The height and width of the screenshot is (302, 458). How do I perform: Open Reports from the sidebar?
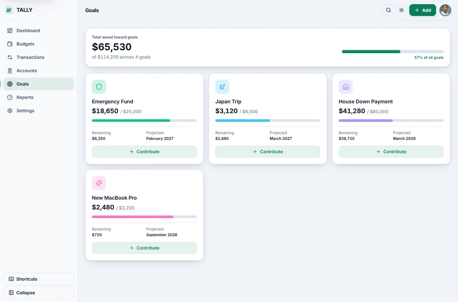pos(39,97)
